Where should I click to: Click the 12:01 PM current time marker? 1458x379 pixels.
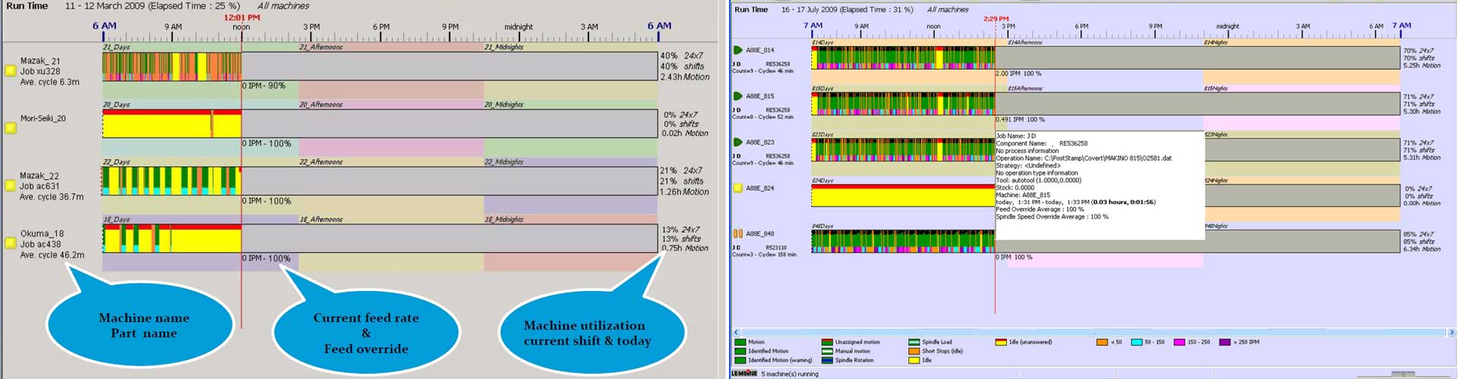coord(241,17)
